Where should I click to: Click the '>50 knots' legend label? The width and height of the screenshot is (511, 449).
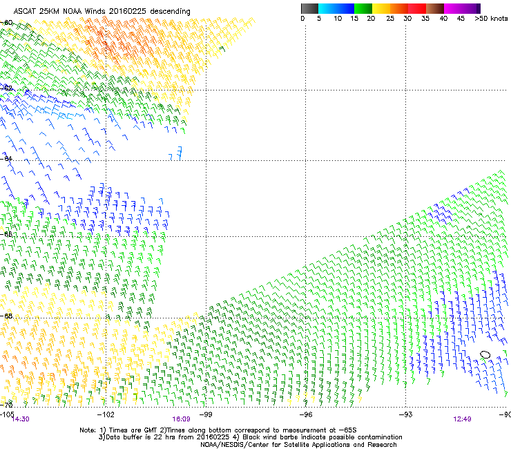click(491, 19)
